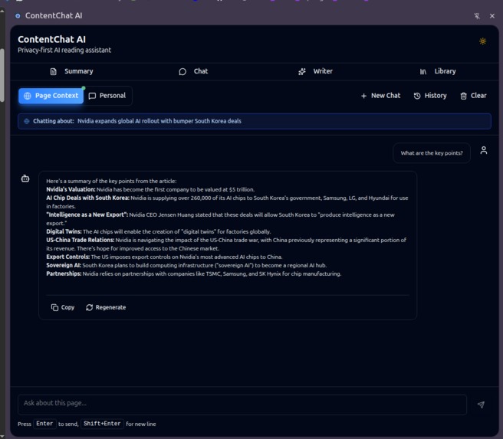Click the Shift+Enter key hint

click(x=102, y=424)
